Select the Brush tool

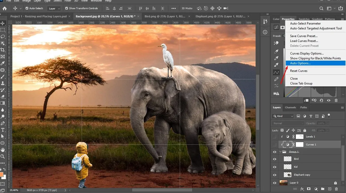pos(3,76)
